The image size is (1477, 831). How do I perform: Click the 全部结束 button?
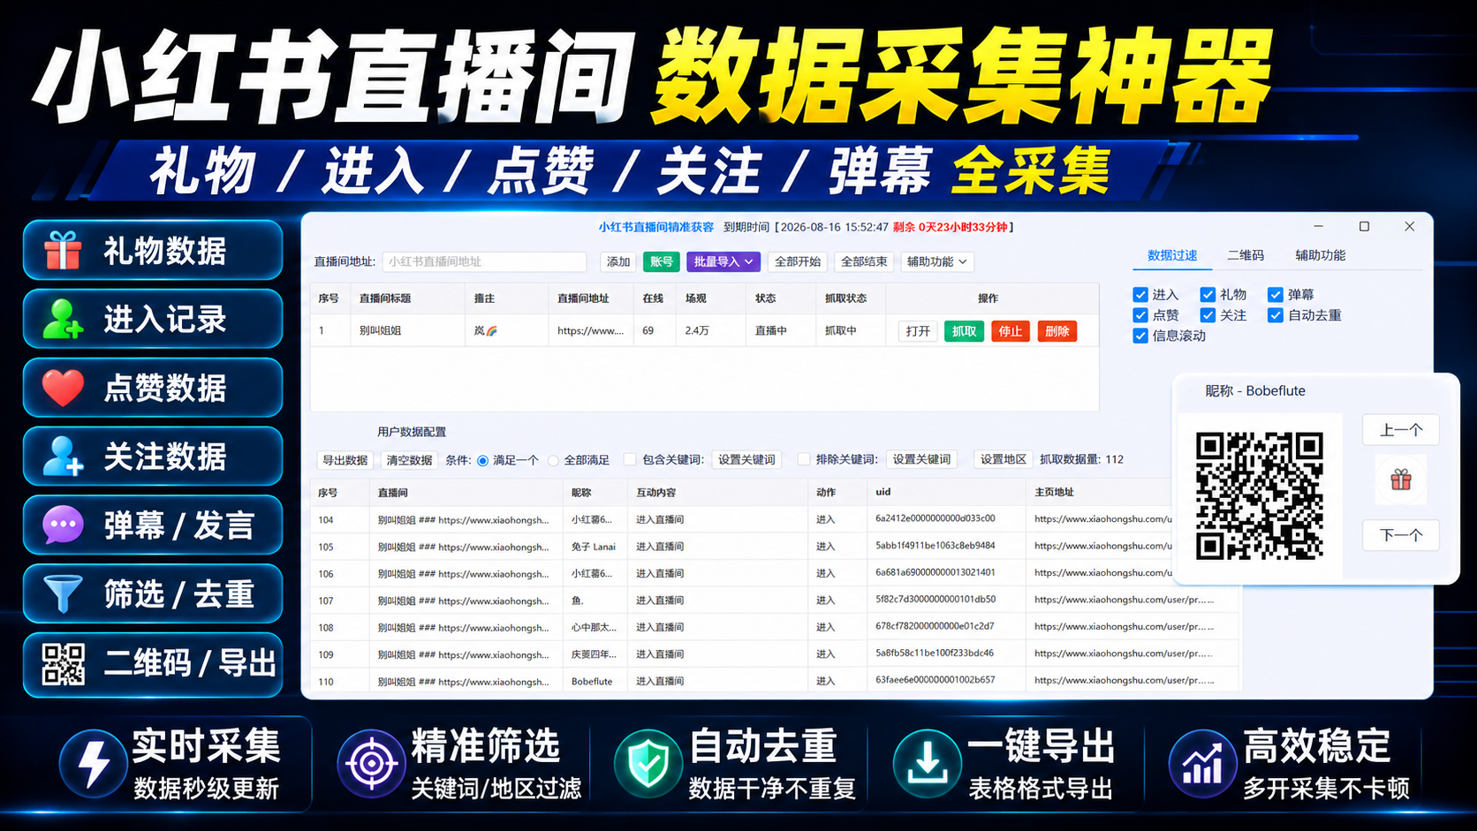pos(864,261)
